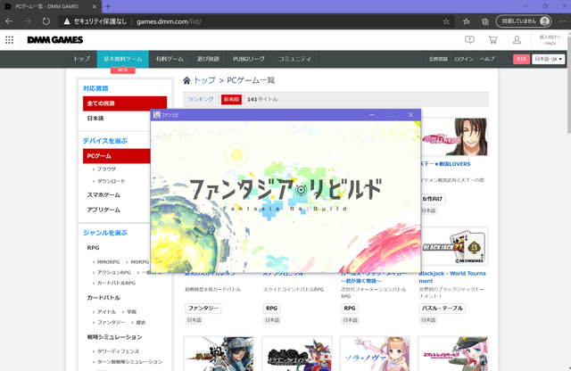Choose 日本語 in language filter
The width and height of the screenshot is (571, 371).
95,119
